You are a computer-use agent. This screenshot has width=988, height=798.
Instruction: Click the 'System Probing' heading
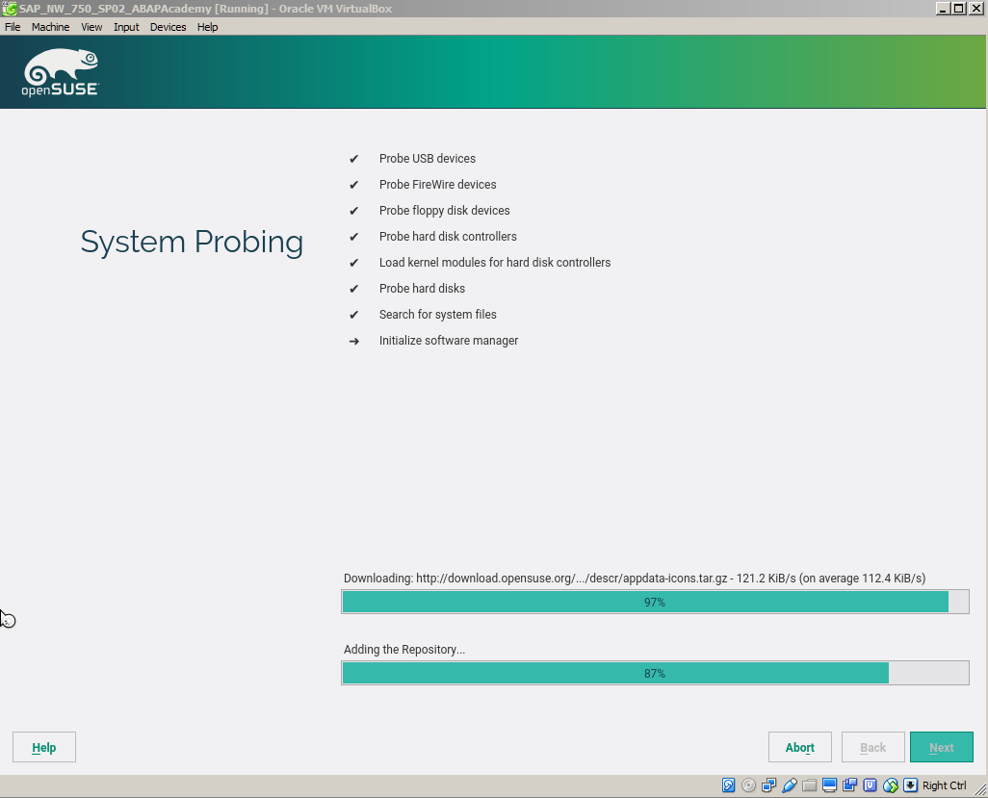pyautogui.click(x=193, y=243)
